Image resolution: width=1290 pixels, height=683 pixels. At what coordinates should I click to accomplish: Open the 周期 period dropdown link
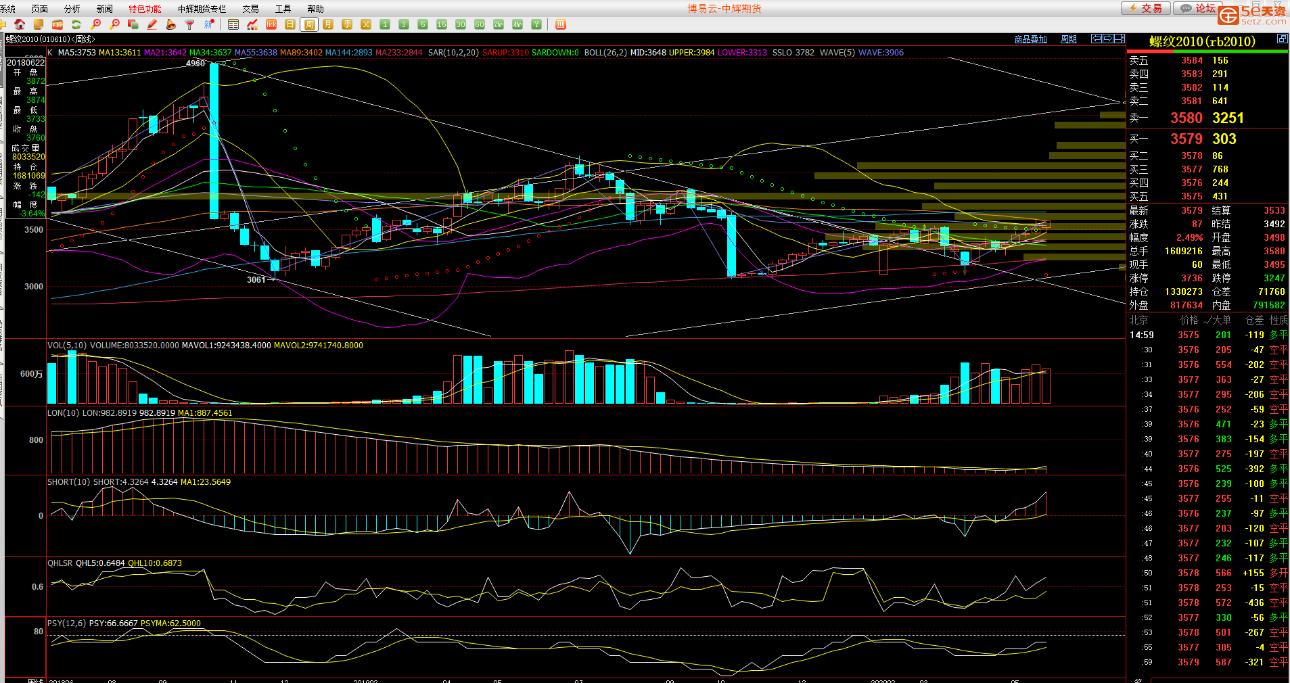tap(1068, 39)
